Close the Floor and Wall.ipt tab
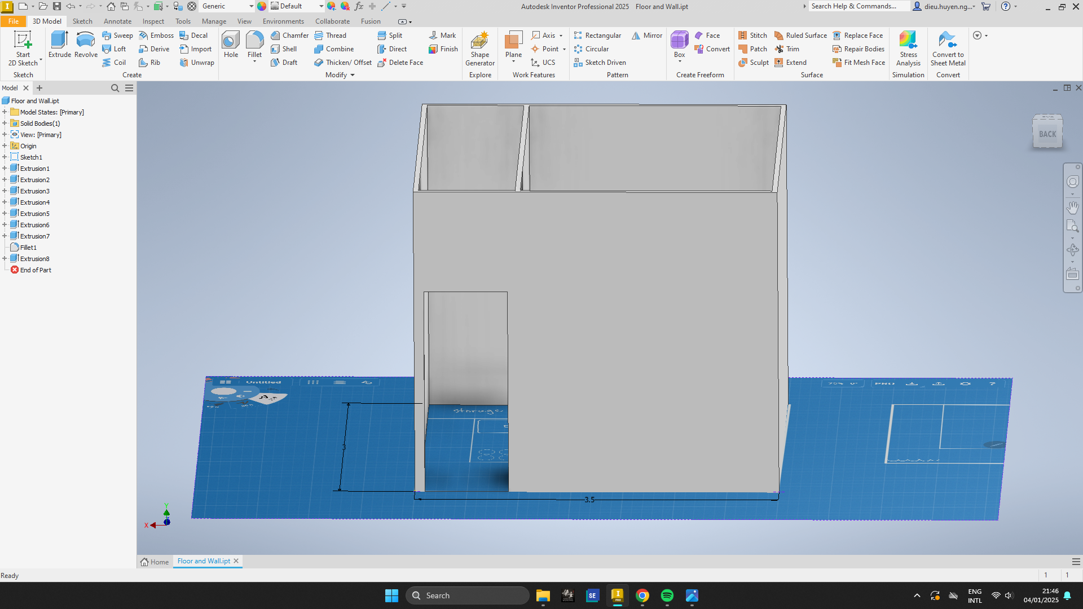The height and width of the screenshot is (609, 1083). point(236,561)
